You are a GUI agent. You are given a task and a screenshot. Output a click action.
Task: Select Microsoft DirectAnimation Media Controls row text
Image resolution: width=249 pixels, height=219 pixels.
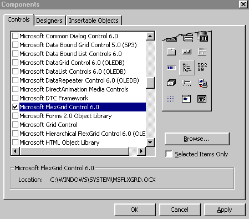click(x=74, y=89)
